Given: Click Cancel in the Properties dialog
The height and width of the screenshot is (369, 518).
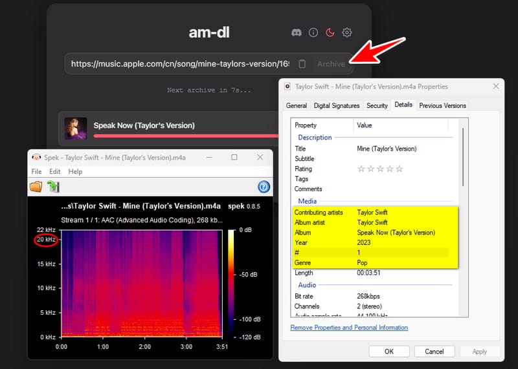Looking at the screenshot, I should click(x=434, y=352).
